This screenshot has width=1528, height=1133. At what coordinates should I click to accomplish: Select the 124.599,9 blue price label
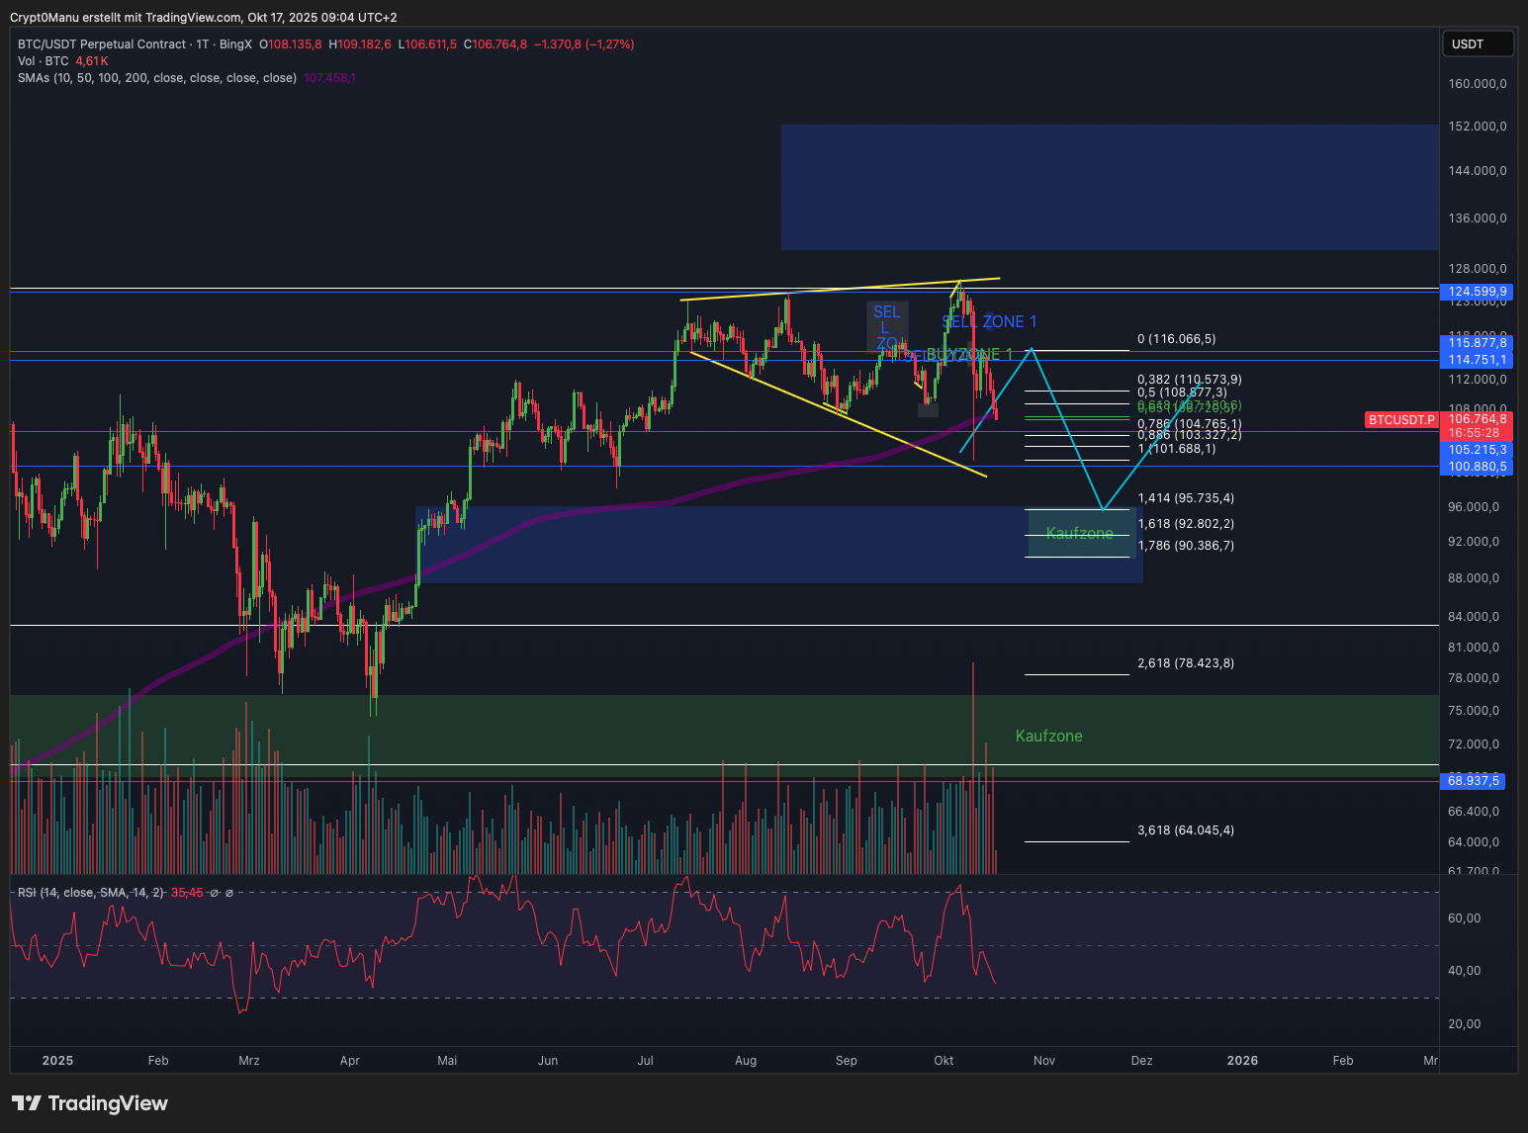[x=1477, y=292]
